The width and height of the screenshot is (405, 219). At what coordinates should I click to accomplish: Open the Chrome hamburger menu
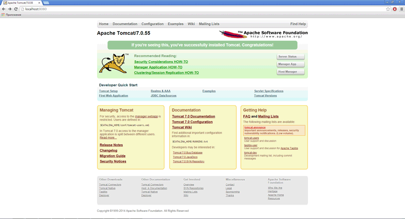point(402,9)
